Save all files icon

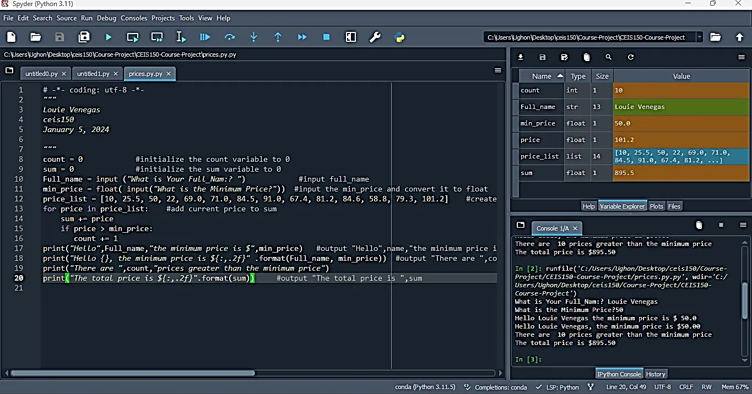[84, 37]
